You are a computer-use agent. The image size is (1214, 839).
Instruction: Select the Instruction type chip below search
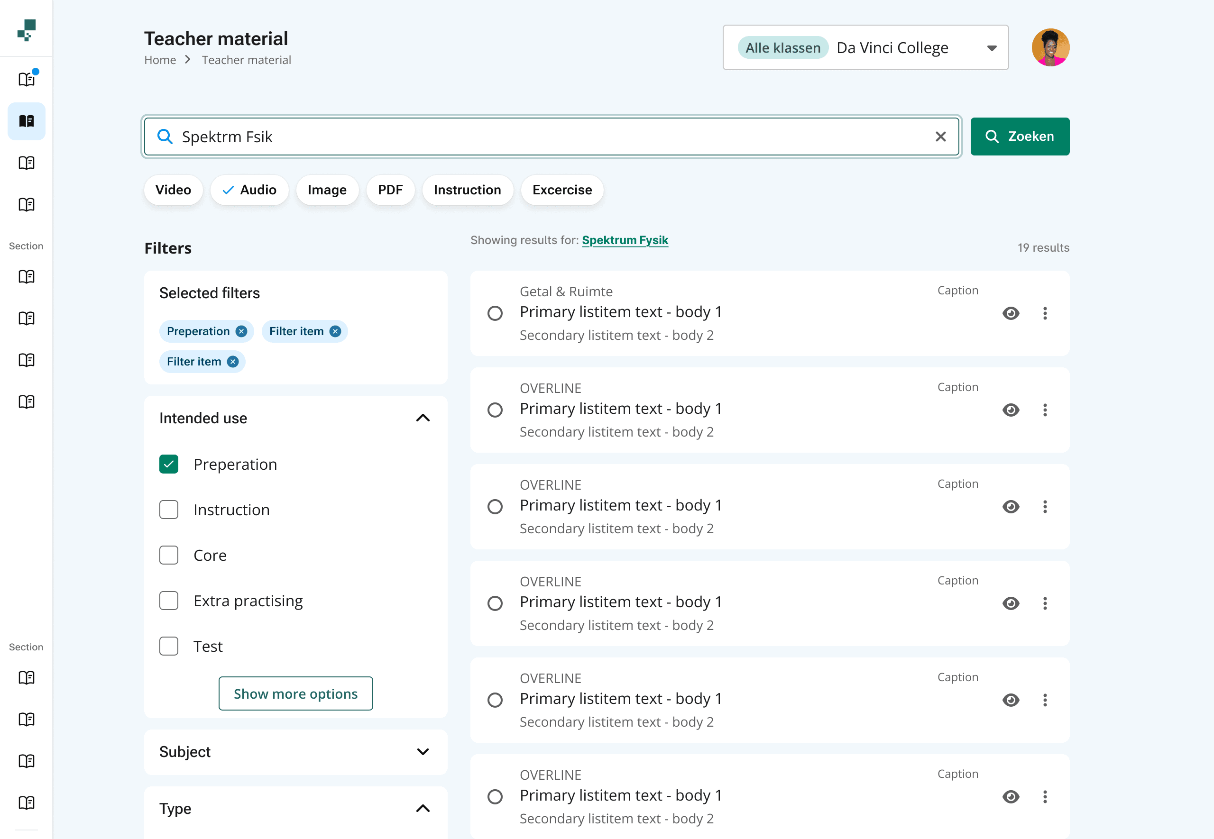468,190
